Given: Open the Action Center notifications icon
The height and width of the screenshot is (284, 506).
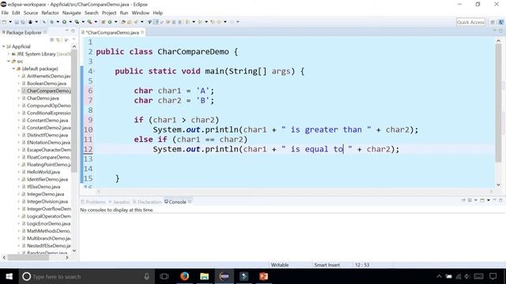Looking at the screenshot, I should click(x=493, y=276).
